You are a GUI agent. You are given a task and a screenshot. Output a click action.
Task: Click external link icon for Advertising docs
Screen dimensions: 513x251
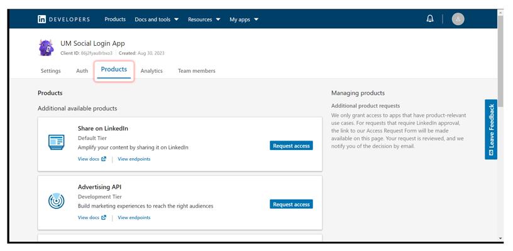[x=104, y=218]
